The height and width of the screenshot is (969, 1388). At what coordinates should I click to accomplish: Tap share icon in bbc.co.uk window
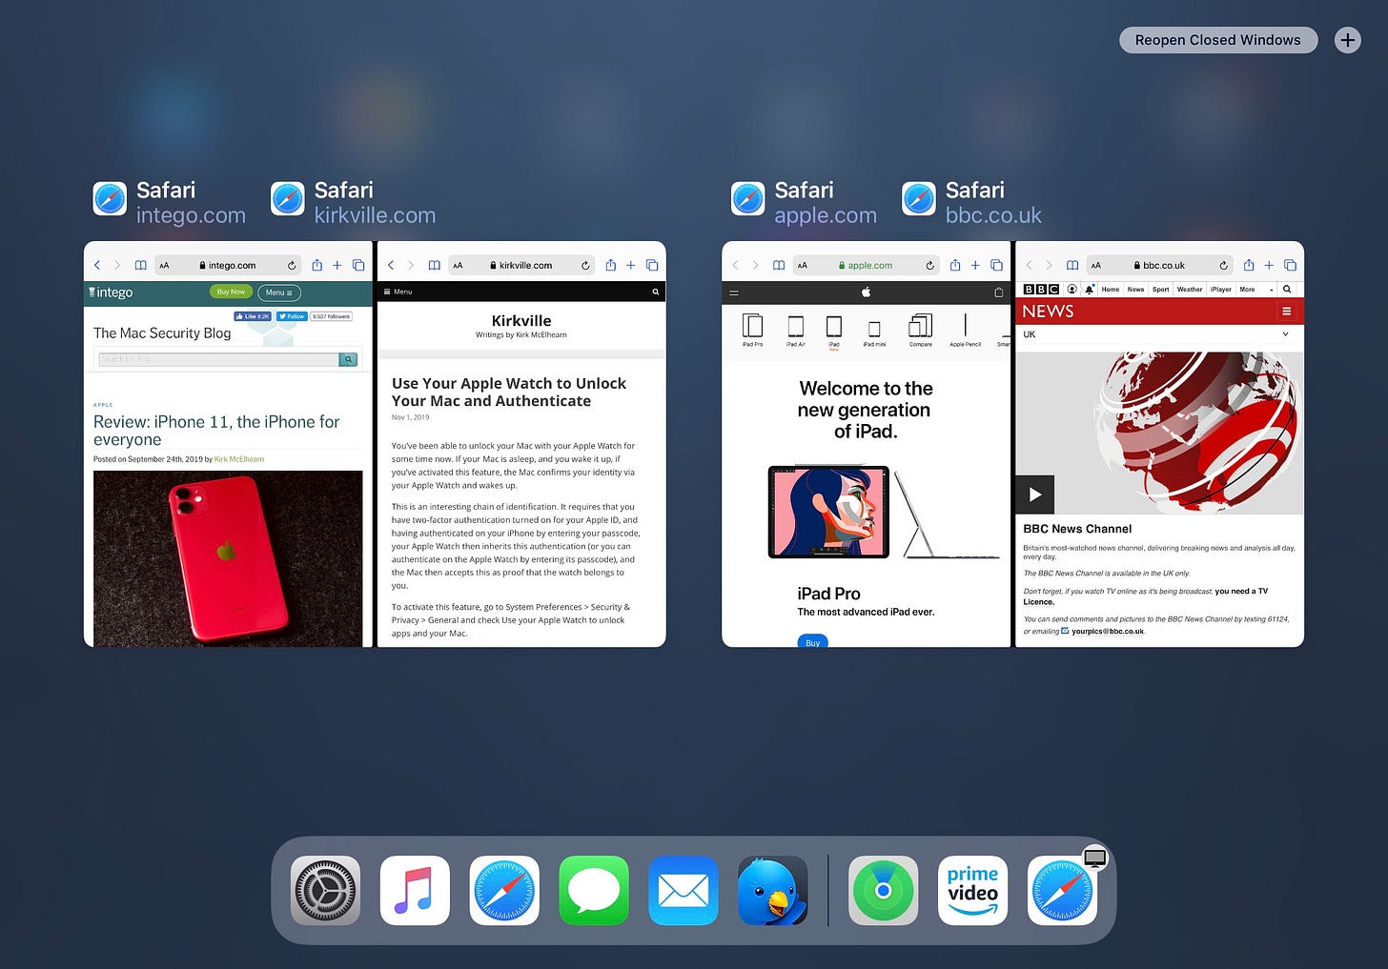(x=1248, y=265)
